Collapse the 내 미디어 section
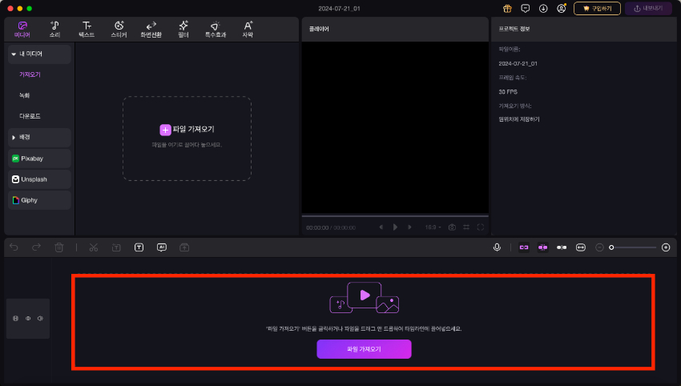 (14, 54)
